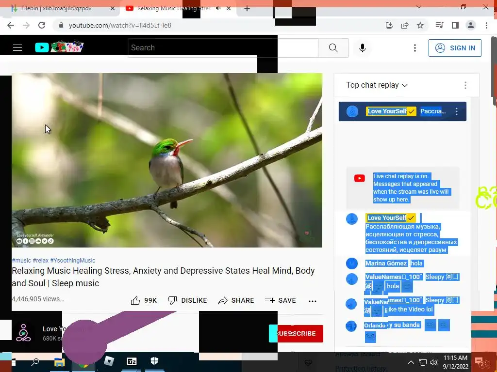Mute the tab via speaker icon

tap(218, 8)
